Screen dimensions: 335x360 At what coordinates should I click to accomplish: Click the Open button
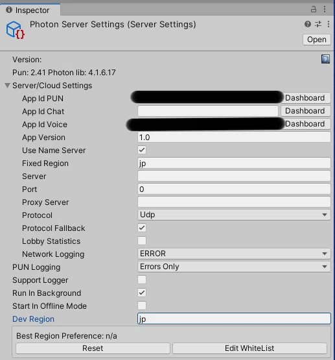click(317, 40)
